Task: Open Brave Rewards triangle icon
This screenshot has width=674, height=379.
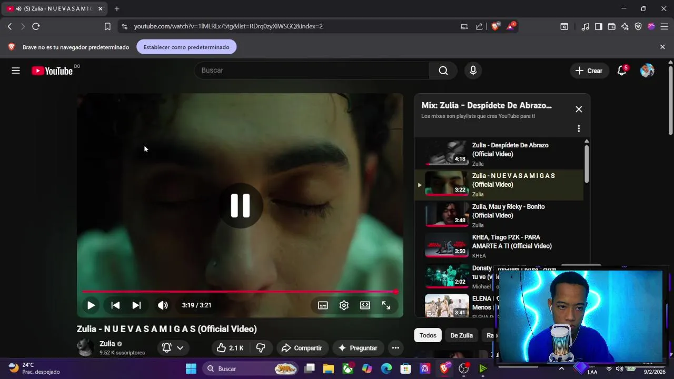Action: 511,26
